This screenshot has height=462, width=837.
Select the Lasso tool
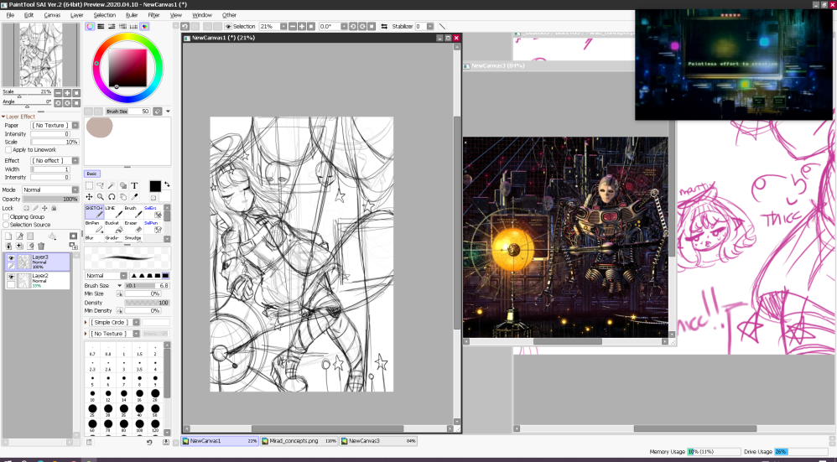(x=101, y=185)
